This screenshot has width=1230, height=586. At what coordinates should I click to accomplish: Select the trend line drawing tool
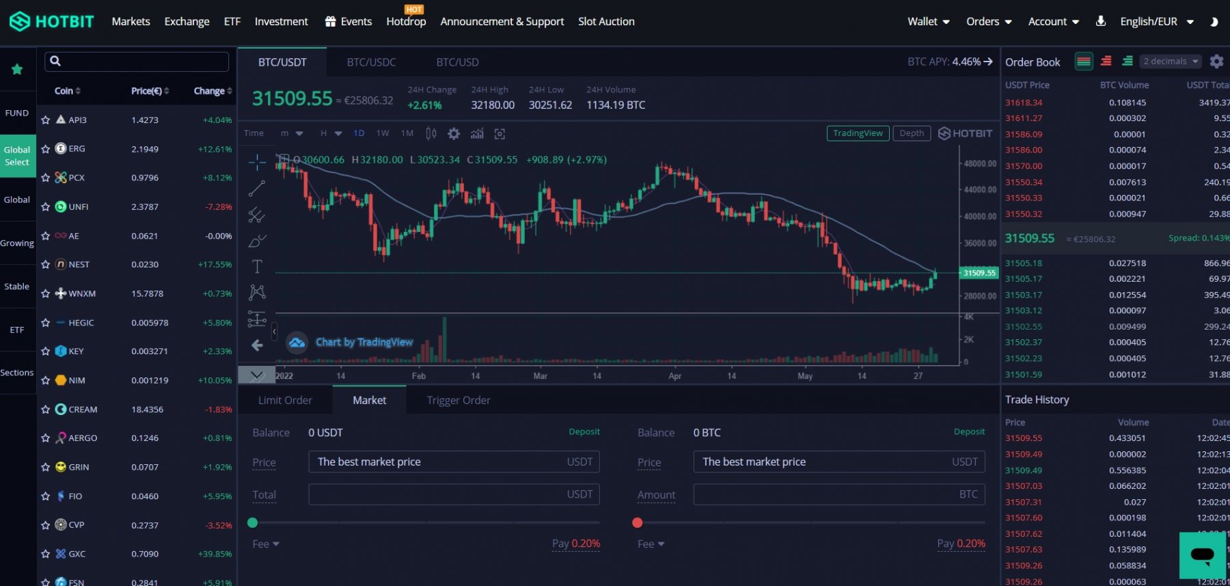(x=257, y=188)
